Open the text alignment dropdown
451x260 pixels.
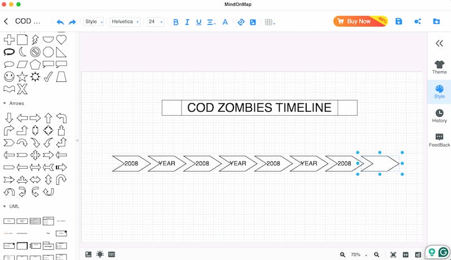click(x=211, y=22)
